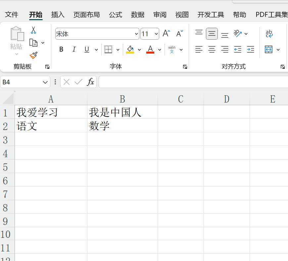288x261 pixels.
Task: Click the Copy icon
Action: [33, 43]
